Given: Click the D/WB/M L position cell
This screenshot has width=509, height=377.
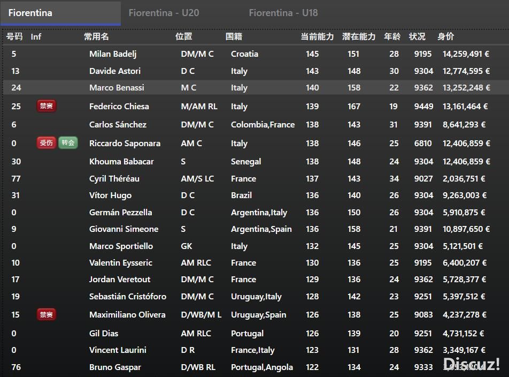Looking at the screenshot, I should pos(201,314).
